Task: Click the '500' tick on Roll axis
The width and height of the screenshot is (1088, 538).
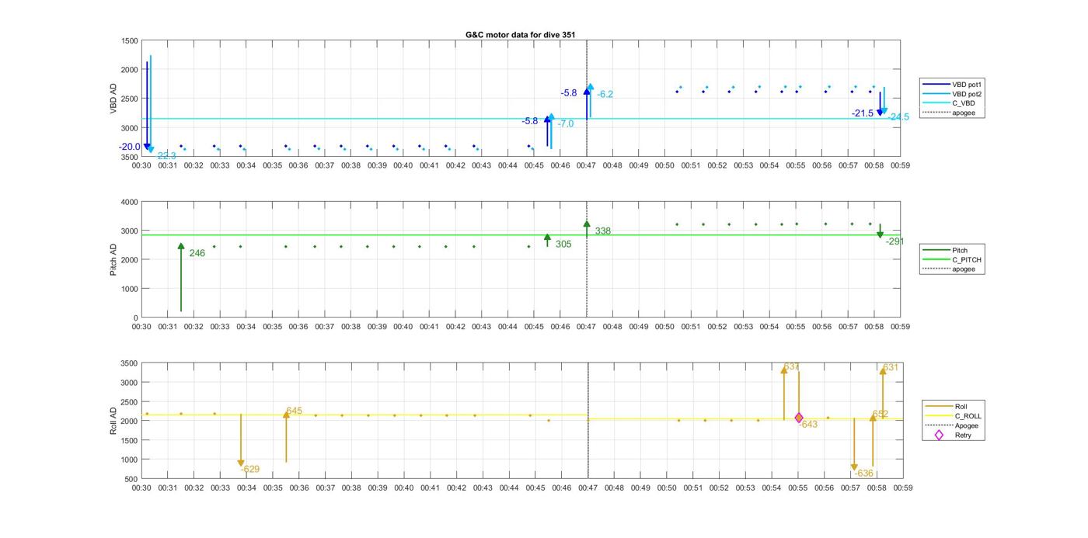Action: [132, 479]
